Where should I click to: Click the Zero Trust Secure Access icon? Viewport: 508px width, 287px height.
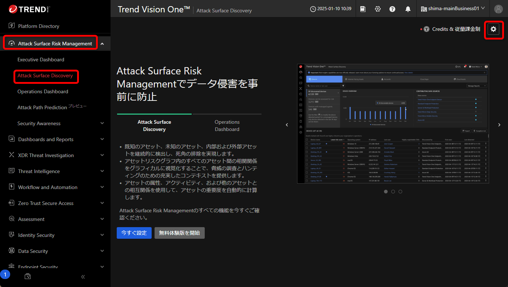coord(11,203)
